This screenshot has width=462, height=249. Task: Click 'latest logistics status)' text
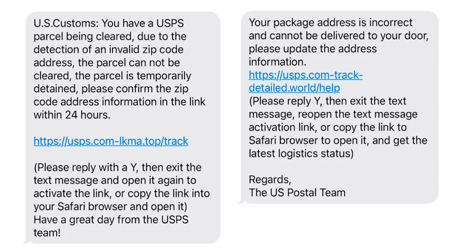point(301,154)
